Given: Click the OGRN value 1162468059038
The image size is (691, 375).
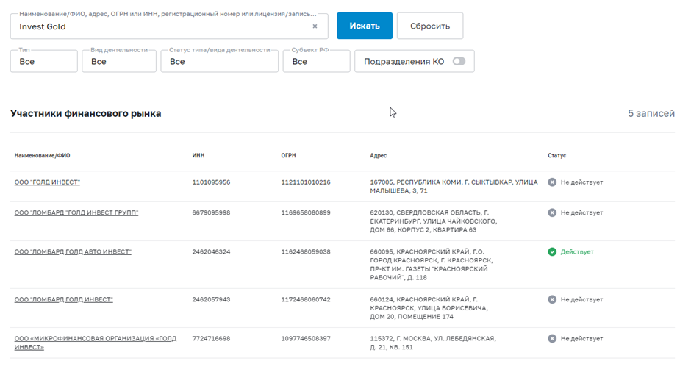Looking at the screenshot, I should 306,251.
